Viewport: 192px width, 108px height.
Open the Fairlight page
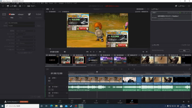click(120, 102)
